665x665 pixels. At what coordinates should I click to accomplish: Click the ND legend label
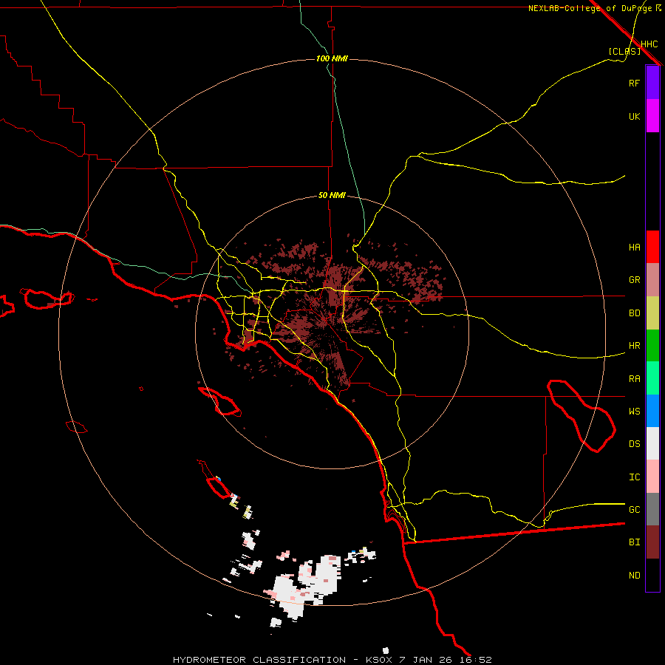(x=634, y=575)
